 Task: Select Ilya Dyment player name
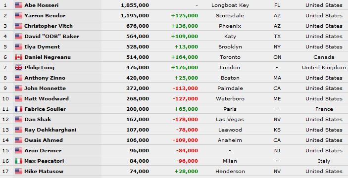(x=42, y=47)
